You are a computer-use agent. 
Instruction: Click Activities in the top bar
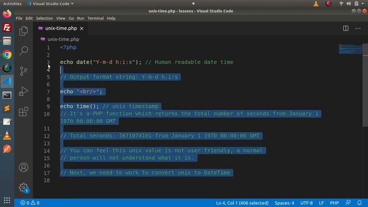[12, 4]
